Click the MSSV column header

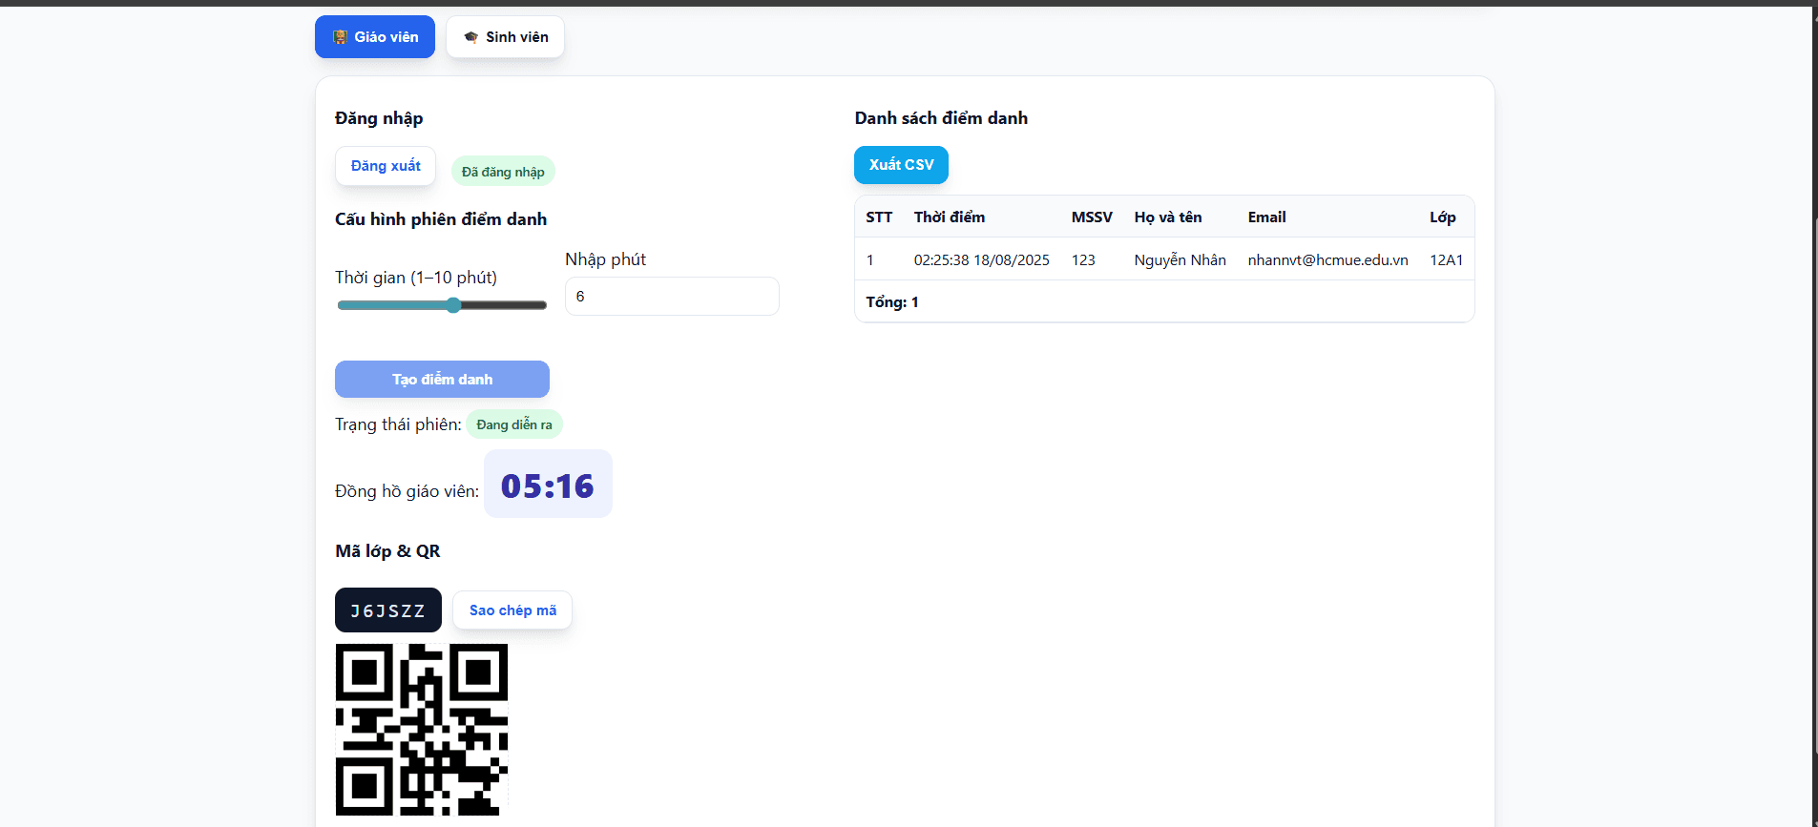coord(1092,217)
